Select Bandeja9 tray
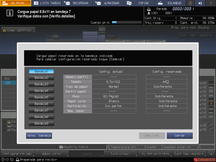This screenshot has width=216, height=162. click(41, 124)
